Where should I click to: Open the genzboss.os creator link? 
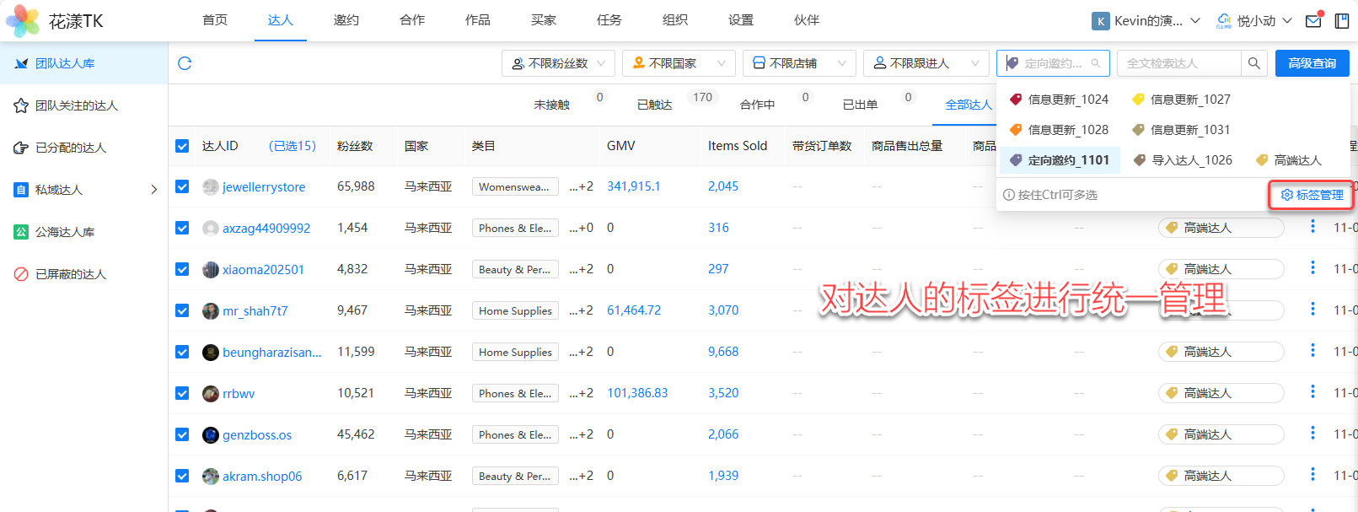(257, 435)
